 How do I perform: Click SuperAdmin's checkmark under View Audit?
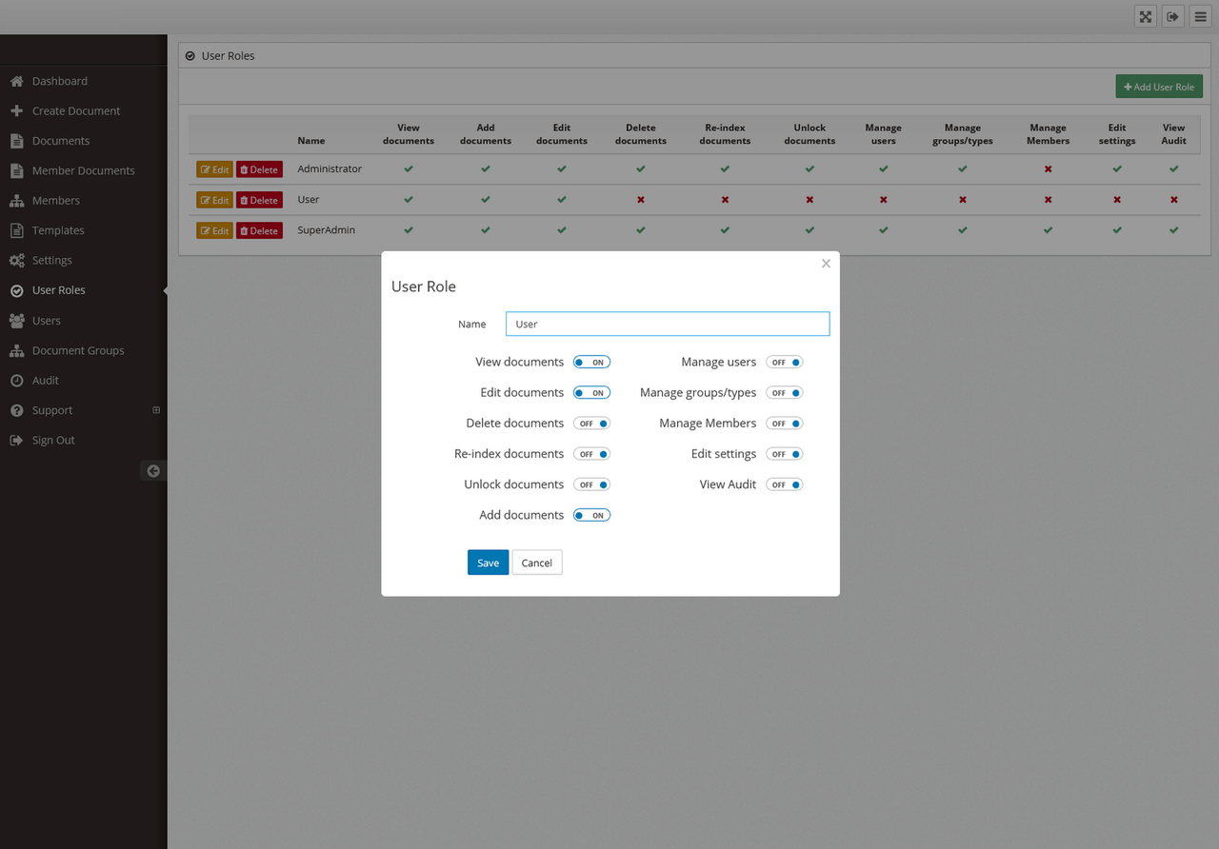pos(1174,229)
